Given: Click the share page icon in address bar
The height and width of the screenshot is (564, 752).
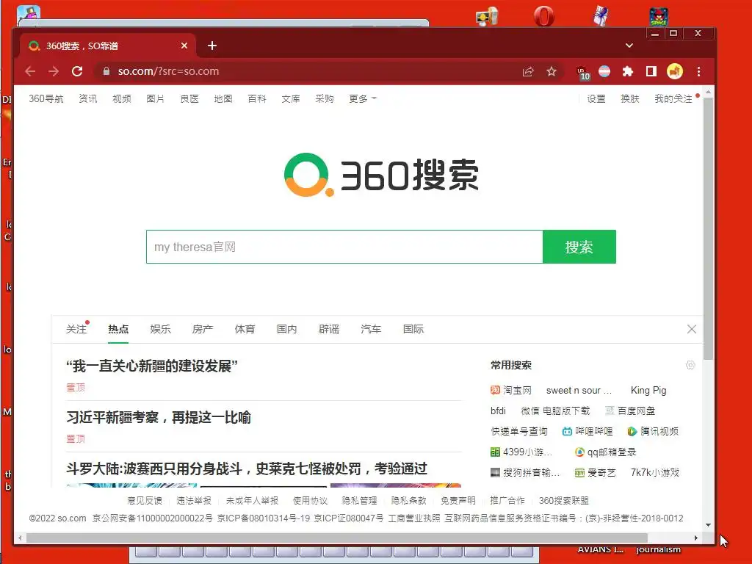Looking at the screenshot, I should [x=528, y=71].
